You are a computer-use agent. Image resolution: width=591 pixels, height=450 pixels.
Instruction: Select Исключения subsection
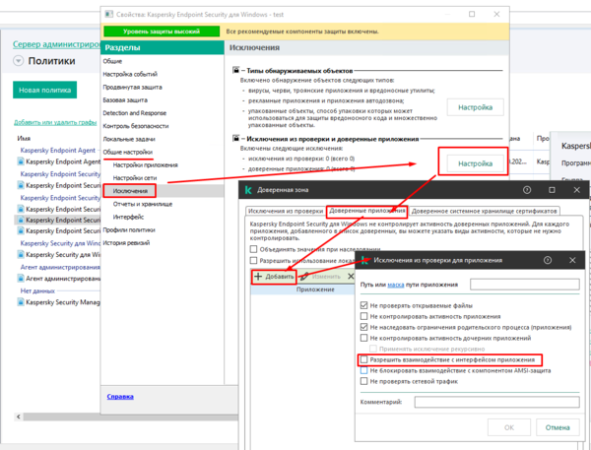click(x=130, y=191)
